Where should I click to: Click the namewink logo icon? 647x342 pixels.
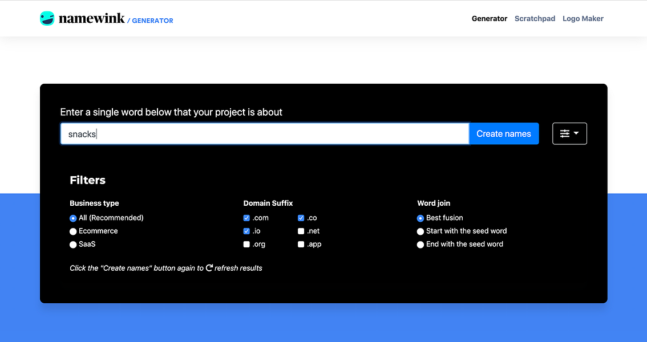click(x=47, y=18)
